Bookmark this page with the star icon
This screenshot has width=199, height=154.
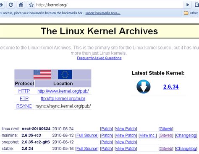[x=31, y=5]
